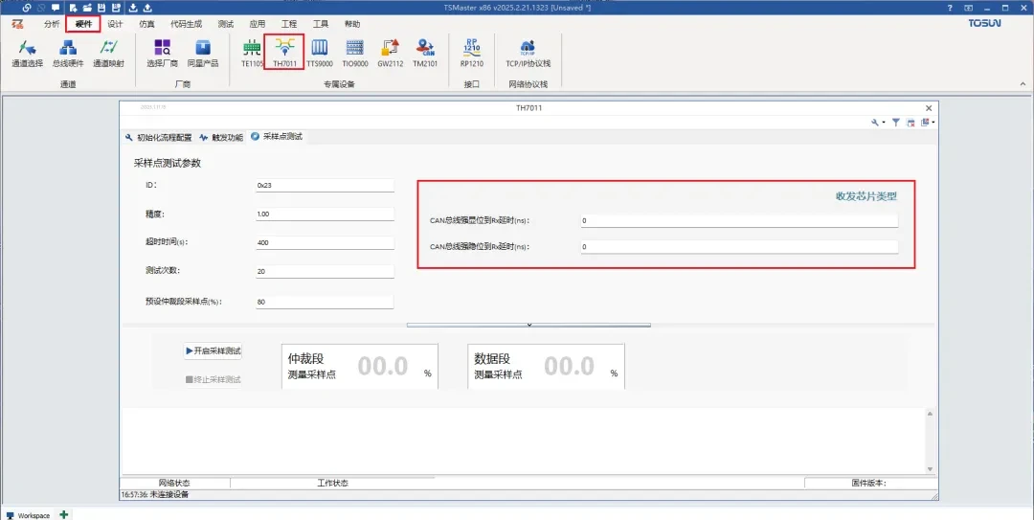Open the RP1210 interface icon

click(471, 52)
